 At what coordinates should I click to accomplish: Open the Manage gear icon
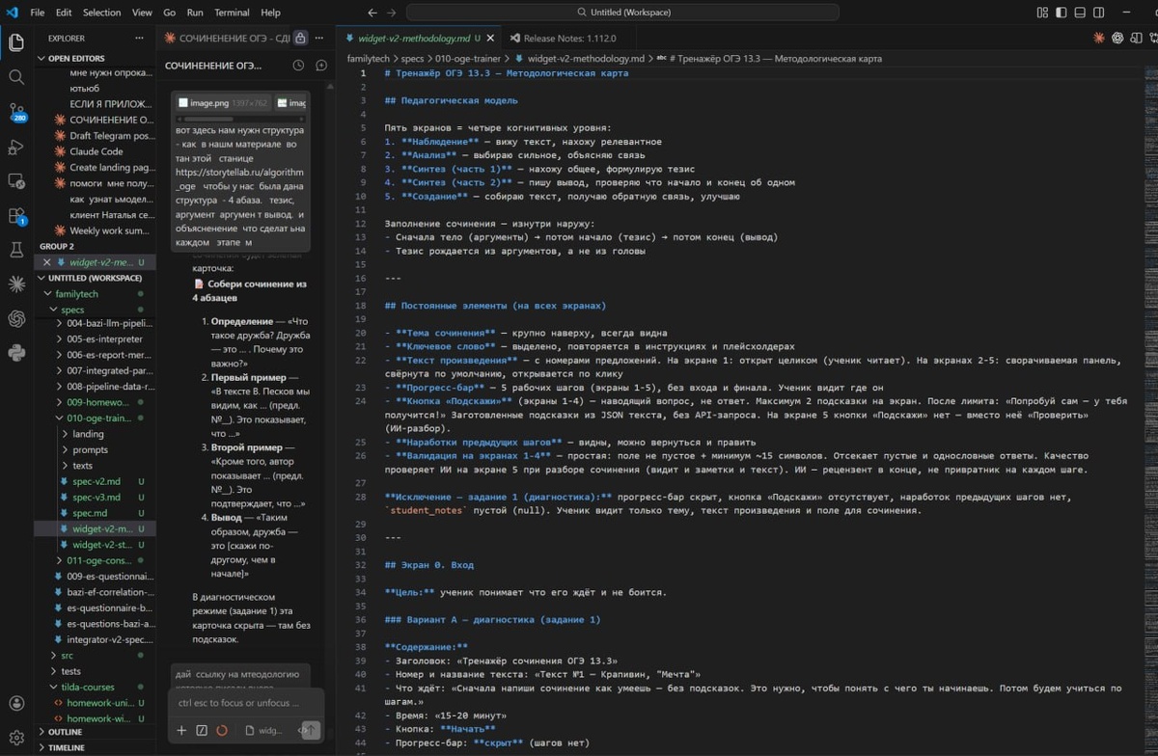(16, 738)
